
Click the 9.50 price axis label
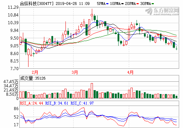pyautogui.click(x=14, y=38)
